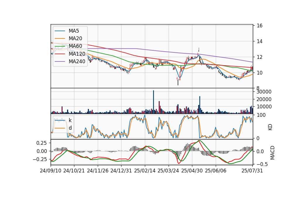This screenshot has width=281, height=201.
Task: Click the d legend label in KD panel
Action: point(70,128)
